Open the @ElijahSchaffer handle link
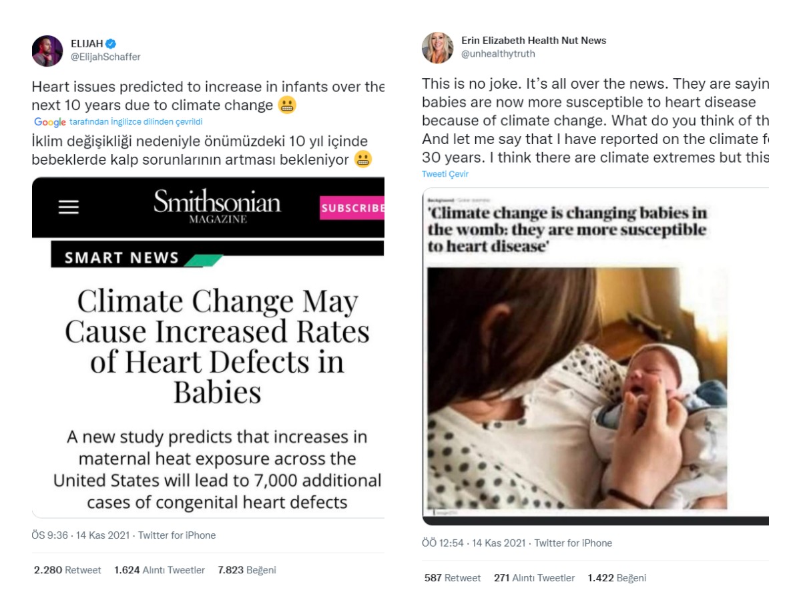Image resolution: width=801 pixels, height=616 pixels. pyautogui.click(x=105, y=57)
